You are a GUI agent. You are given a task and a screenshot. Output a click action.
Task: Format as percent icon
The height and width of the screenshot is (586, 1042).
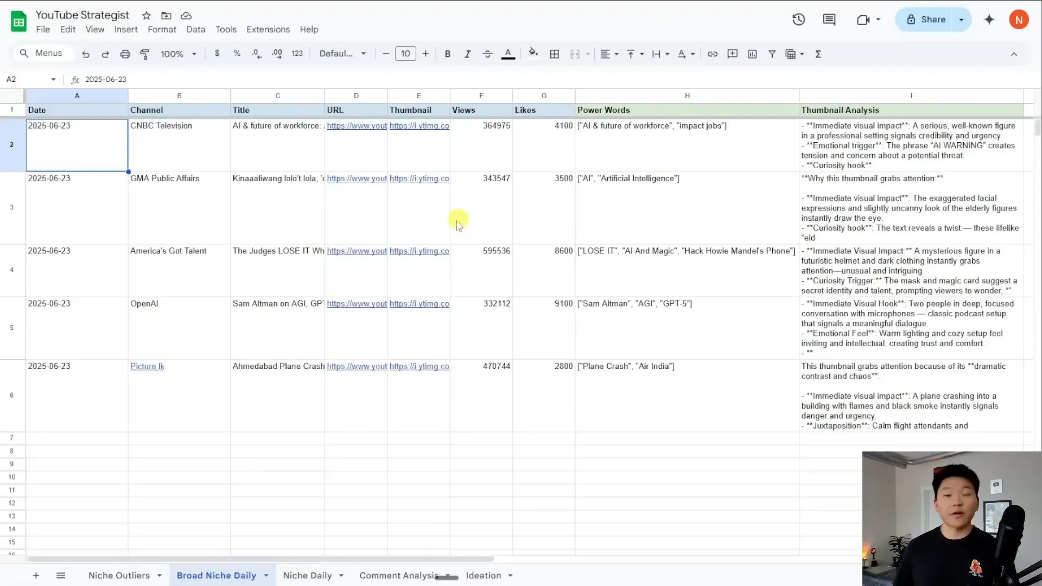click(x=237, y=53)
